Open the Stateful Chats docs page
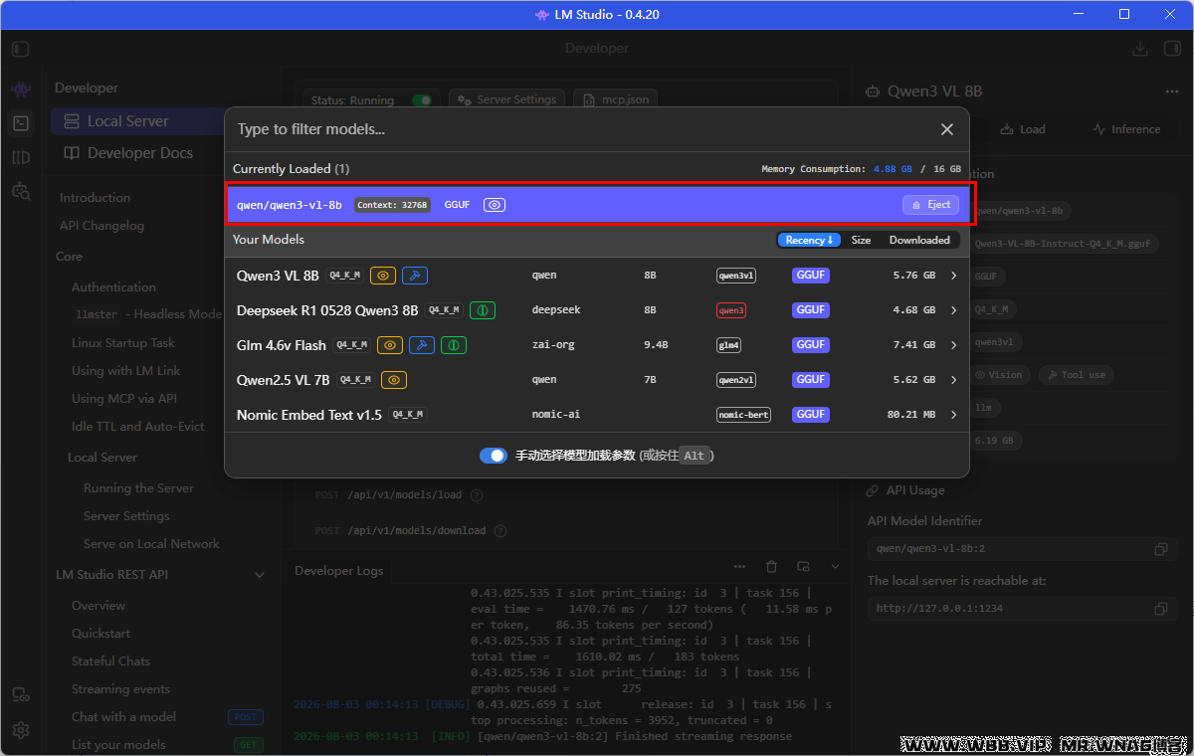Screen dimensions: 1194x756 pos(110,661)
